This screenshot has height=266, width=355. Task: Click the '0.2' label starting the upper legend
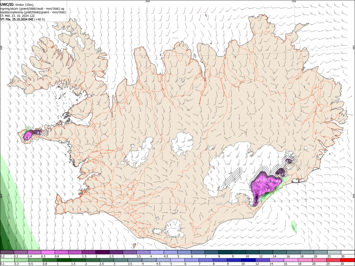pyautogui.click(x=2, y=257)
